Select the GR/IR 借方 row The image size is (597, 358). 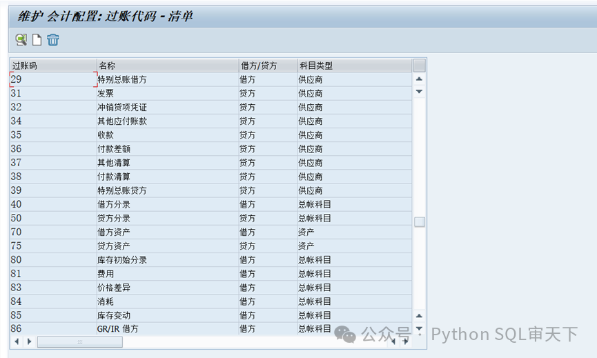167,329
